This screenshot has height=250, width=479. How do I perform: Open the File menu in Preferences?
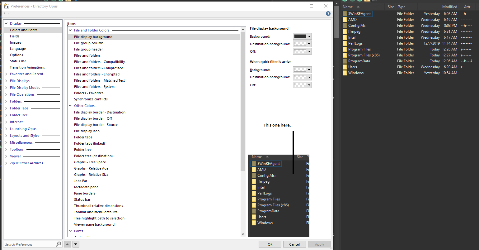[7, 14]
